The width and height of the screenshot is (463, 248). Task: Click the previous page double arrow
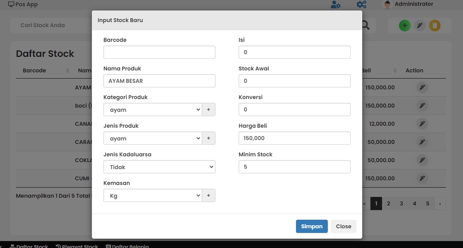(x=365, y=204)
